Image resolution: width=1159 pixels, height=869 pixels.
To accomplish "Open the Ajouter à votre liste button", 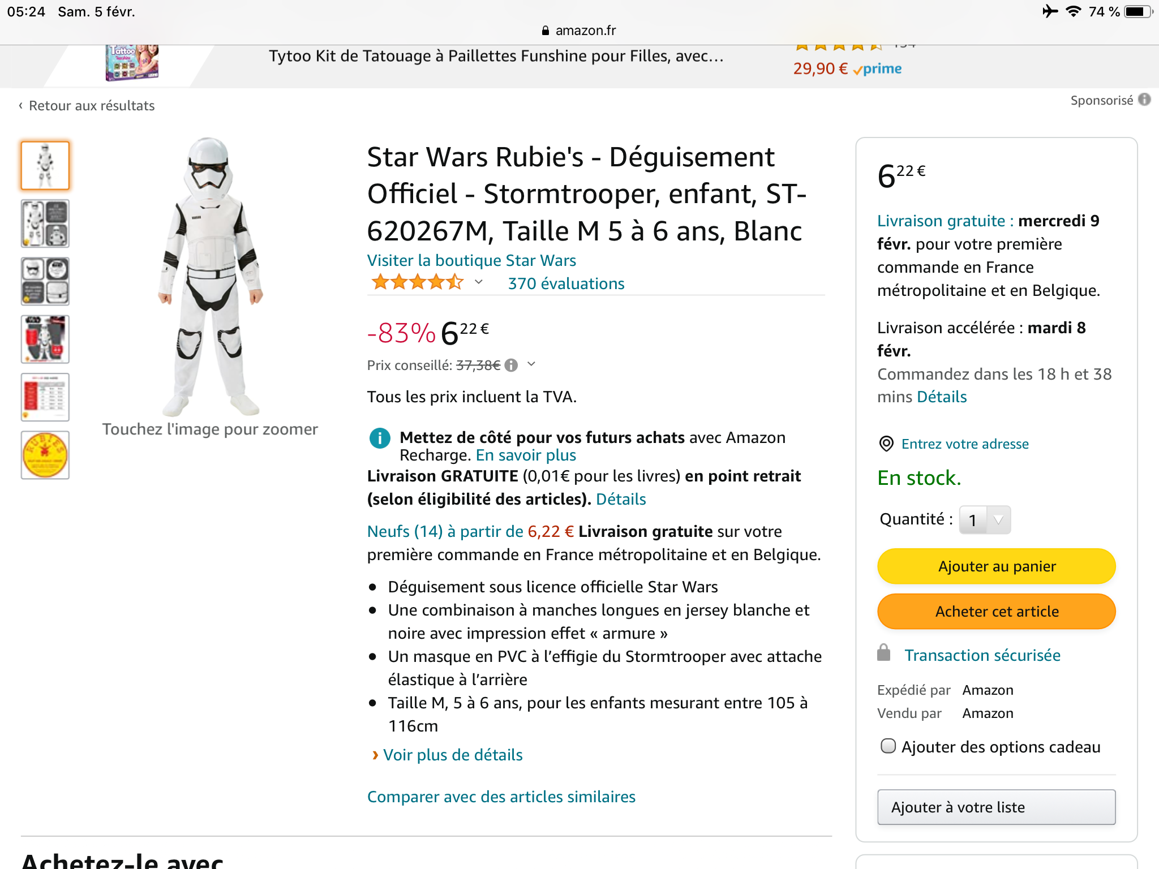I will pyautogui.click(x=996, y=807).
